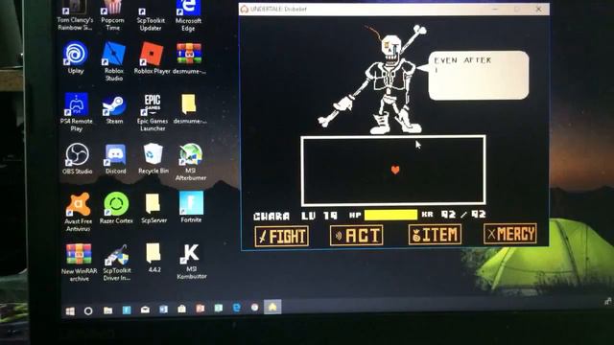Viewport: 614px width, 345px height.
Task: Select New WinRAR archive file
Action: tap(79, 262)
